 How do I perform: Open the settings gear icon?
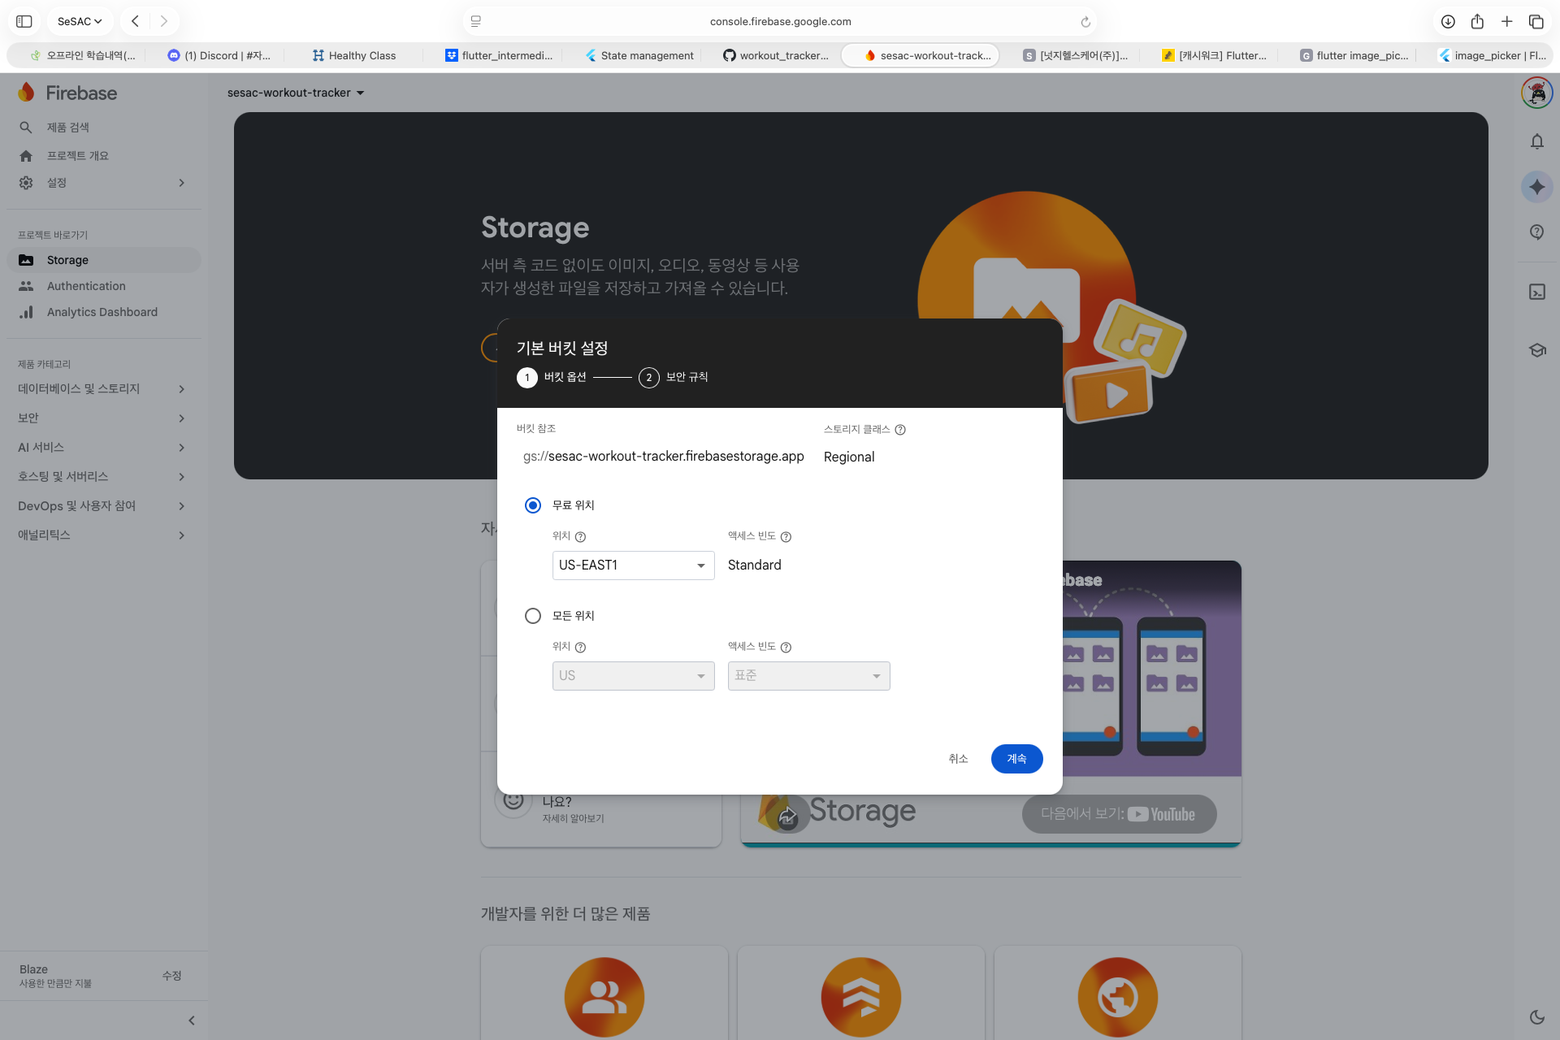26,183
